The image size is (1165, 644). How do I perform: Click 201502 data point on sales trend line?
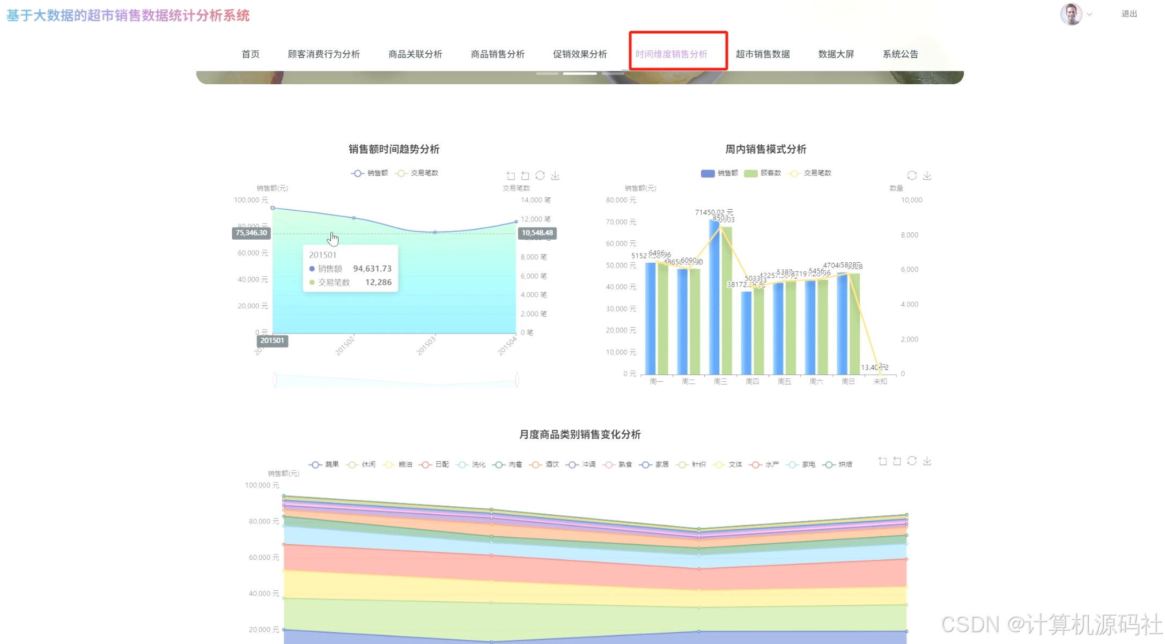353,218
